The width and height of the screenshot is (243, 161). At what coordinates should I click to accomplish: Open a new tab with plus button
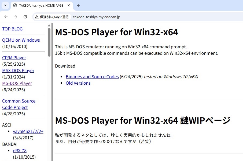pos(78,5)
